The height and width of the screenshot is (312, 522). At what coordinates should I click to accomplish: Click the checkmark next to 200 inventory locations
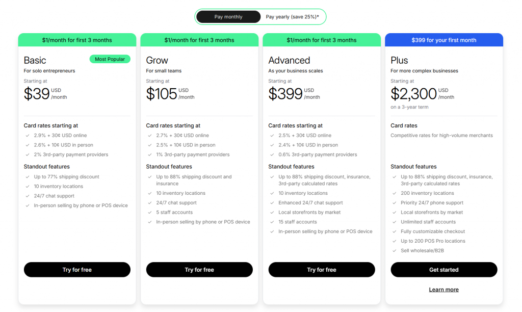(393, 193)
